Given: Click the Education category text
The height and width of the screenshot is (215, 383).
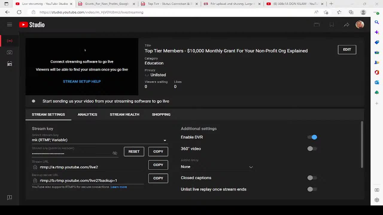Looking at the screenshot, I should pos(154,63).
